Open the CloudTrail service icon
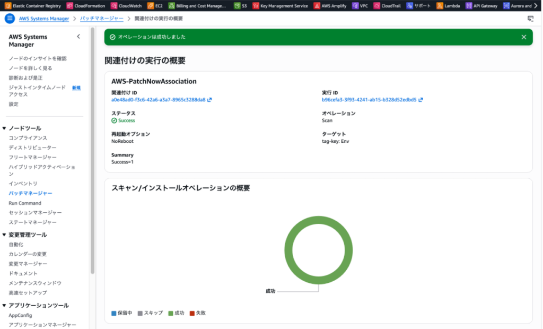The image size is (543, 329). click(x=376, y=5)
